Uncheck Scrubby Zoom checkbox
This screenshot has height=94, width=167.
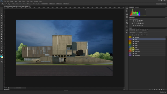click(34, 4)
